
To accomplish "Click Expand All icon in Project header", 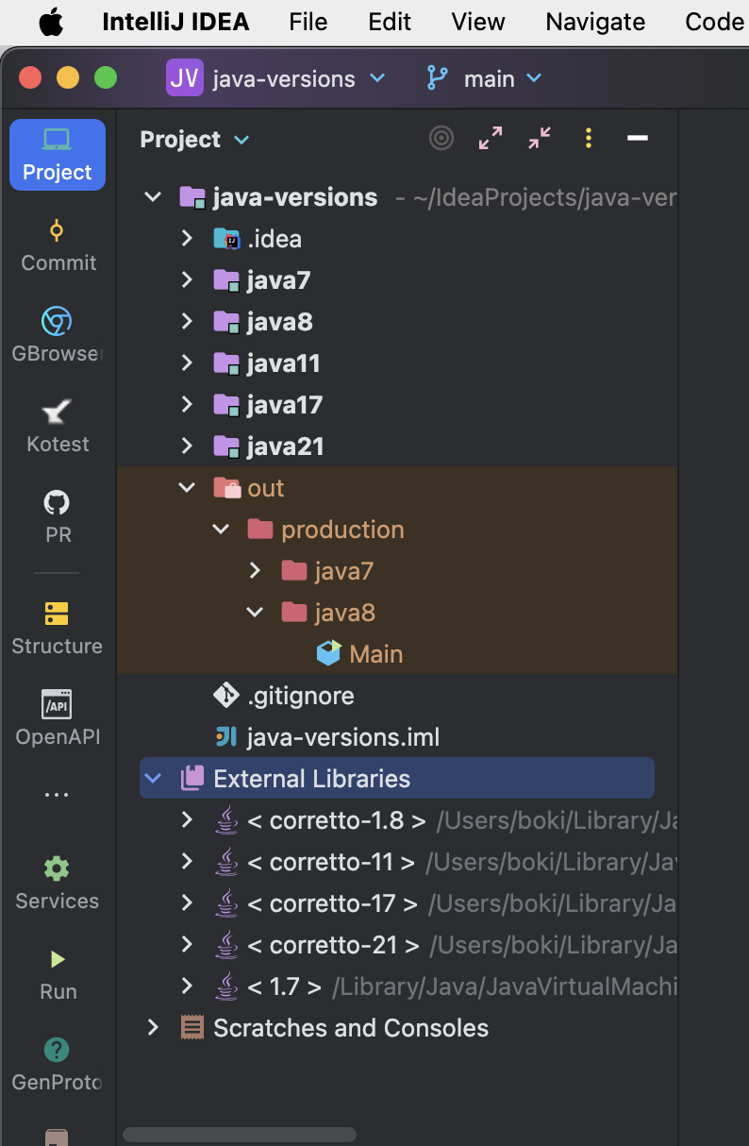I will [x=491, y=139].
